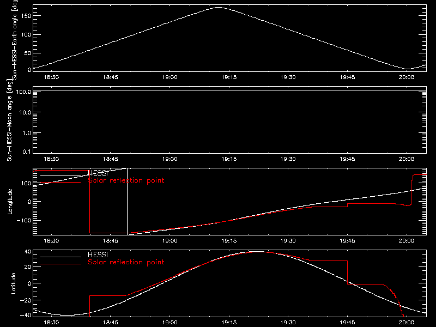Click 10.0 tick label on Moon angle plot
The height and width of the screenshot is (327, 436).
coord(25,112)
